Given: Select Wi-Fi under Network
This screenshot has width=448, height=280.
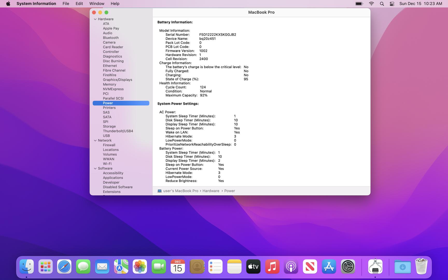Looking at the screenshot, I should coord(107,164).
